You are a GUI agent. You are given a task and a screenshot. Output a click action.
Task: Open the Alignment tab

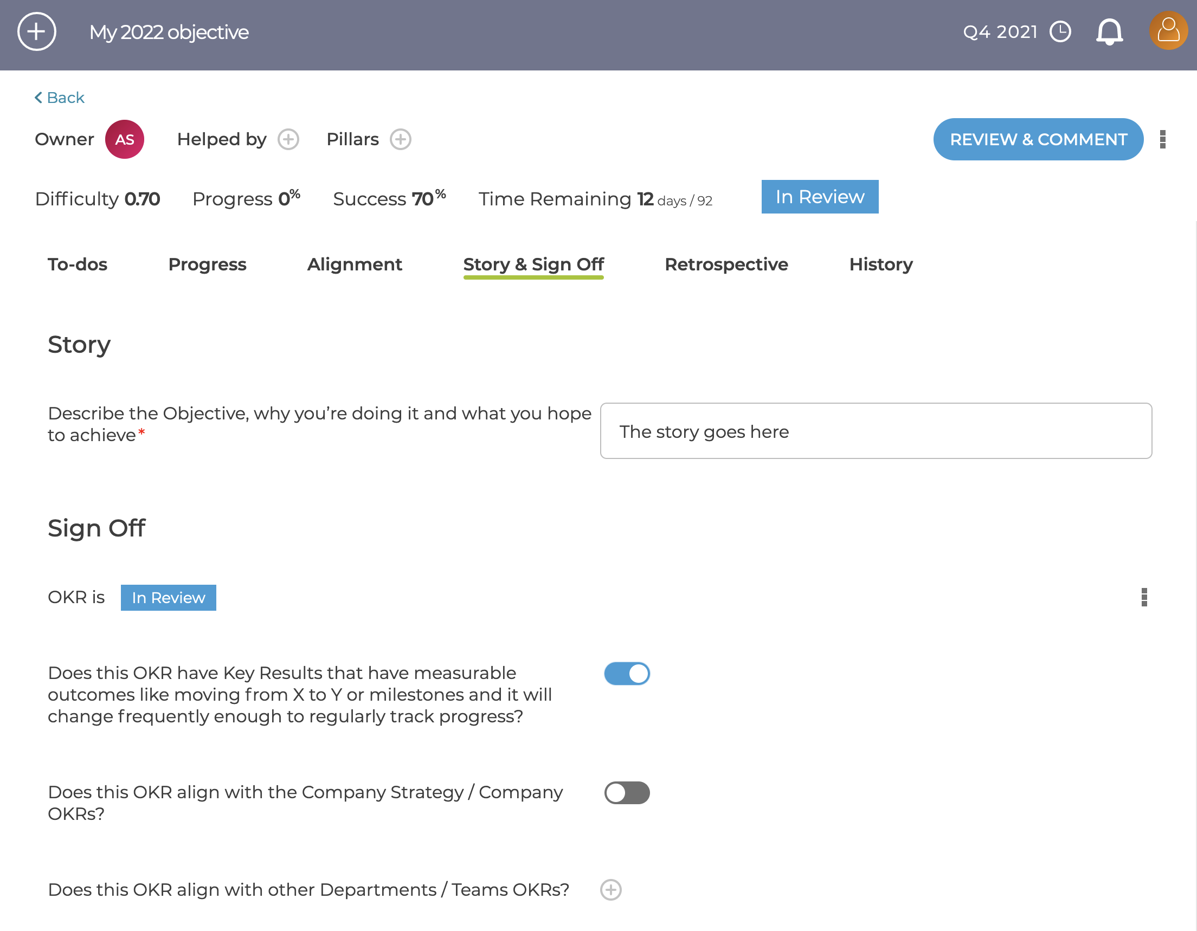click(355, 264)
